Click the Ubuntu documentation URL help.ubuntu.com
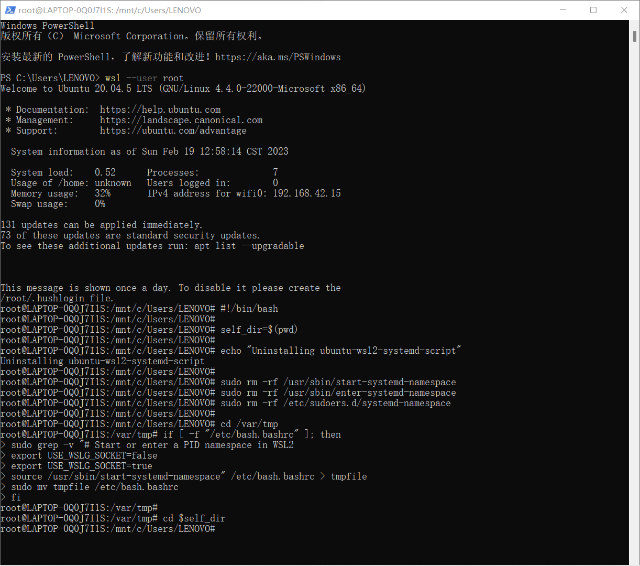This screenshot has height=566, width=640. point(160,109)
